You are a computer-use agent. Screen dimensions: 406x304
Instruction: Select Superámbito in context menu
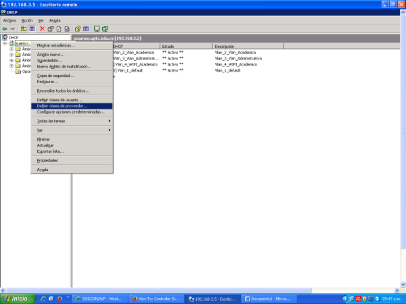click(x=72, y=61)
